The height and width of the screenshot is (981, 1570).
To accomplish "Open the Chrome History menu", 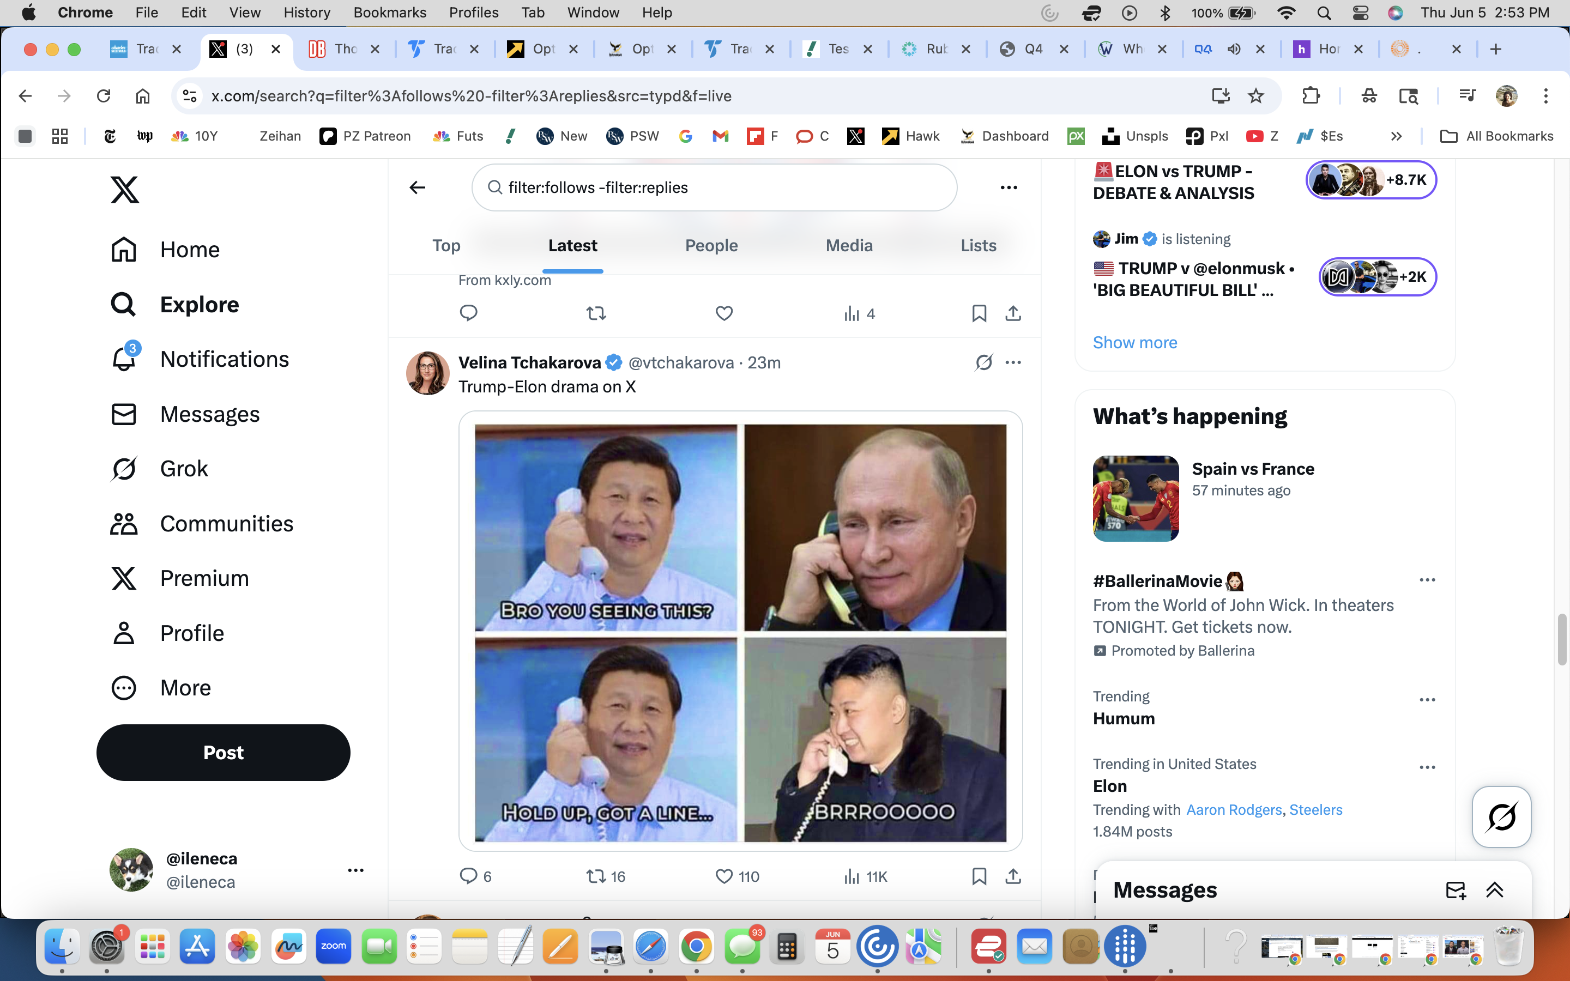I will click(x=306, y=13).
